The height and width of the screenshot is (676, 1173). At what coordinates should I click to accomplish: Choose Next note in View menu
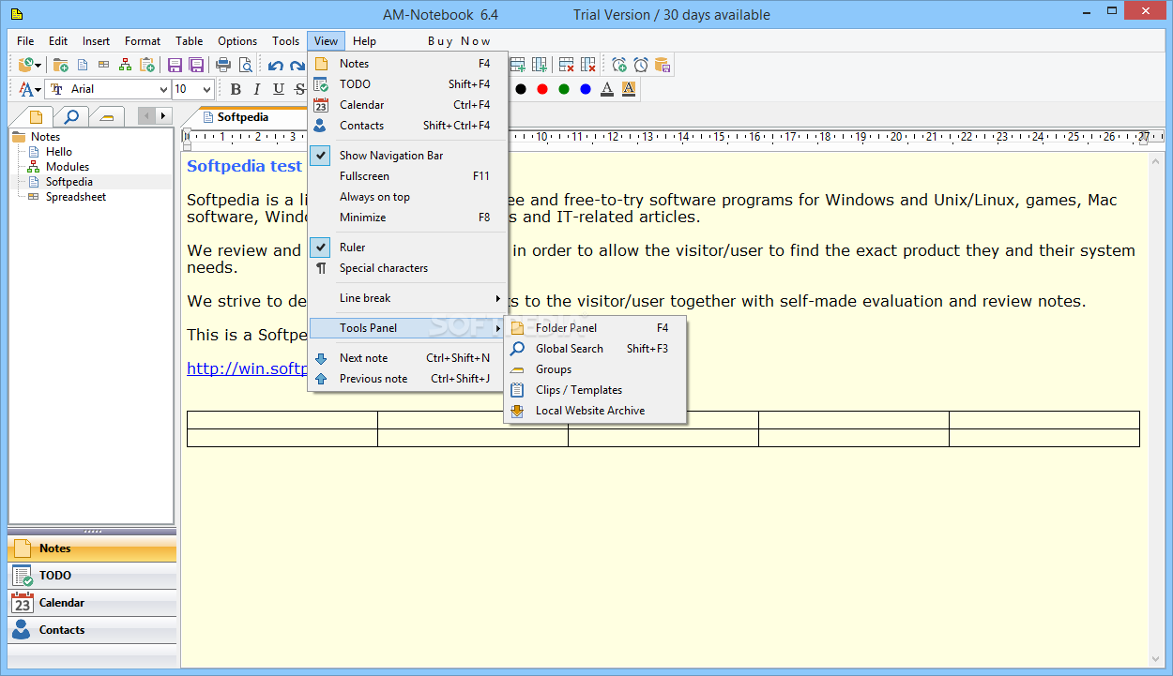pos(408,358)
